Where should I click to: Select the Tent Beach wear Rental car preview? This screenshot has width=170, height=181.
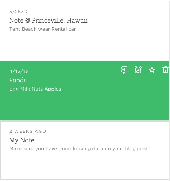click(43, 29)
